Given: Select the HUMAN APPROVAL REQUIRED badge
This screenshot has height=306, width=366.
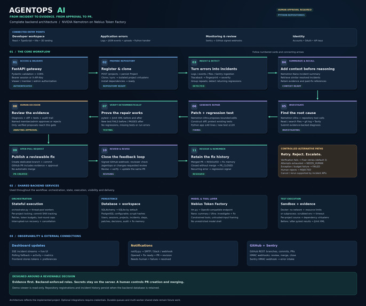Looking at the screenshot, I should point(295,10).
